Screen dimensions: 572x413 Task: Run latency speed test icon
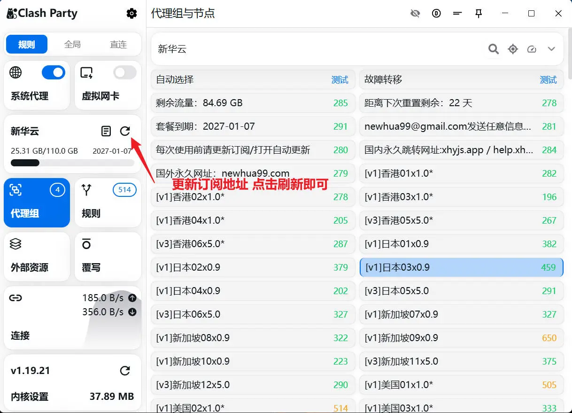[532, 49]
